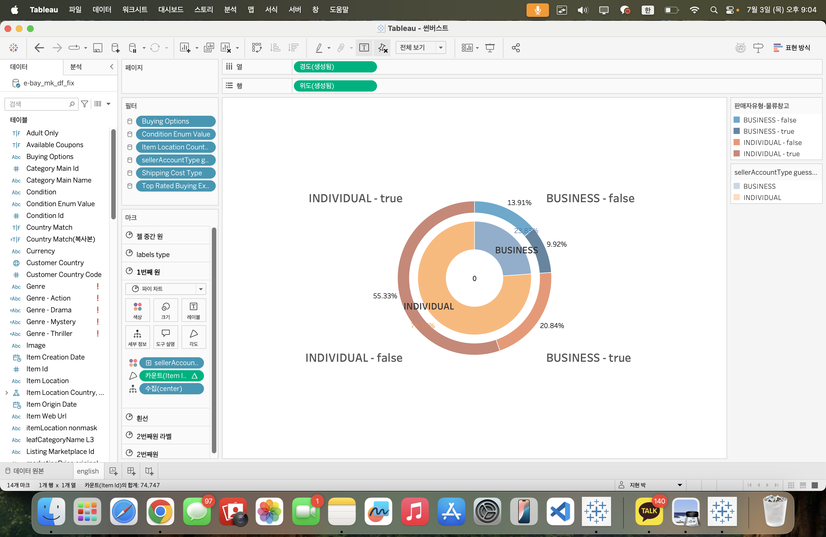Viewport: 826px width, 537px height.
Task: Open the user dropdown 지현 박
Action: [651, 485]
